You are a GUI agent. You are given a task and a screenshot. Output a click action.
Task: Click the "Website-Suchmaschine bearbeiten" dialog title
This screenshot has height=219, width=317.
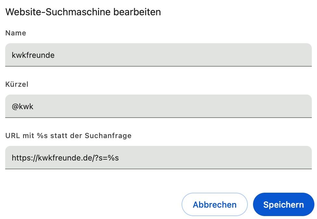tap(83, 12)
